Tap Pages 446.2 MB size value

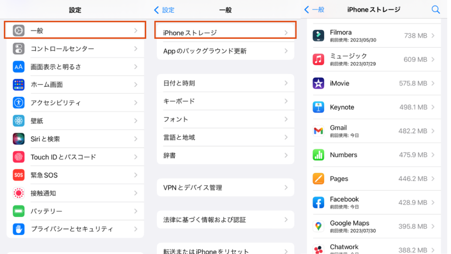[x=413, y=179]
